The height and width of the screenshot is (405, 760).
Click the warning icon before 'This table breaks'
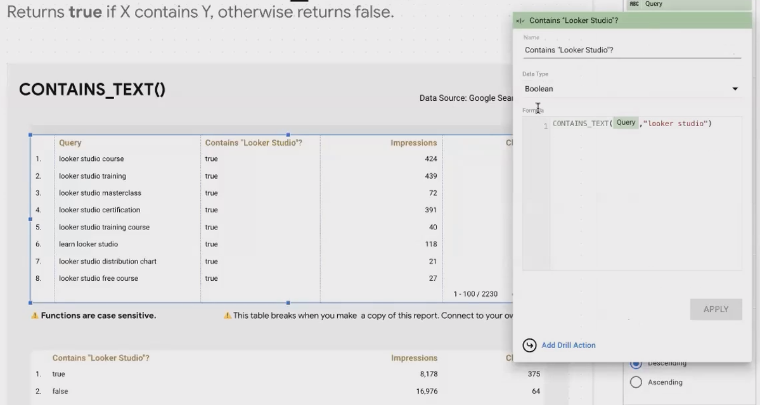(x=228, y=316)
